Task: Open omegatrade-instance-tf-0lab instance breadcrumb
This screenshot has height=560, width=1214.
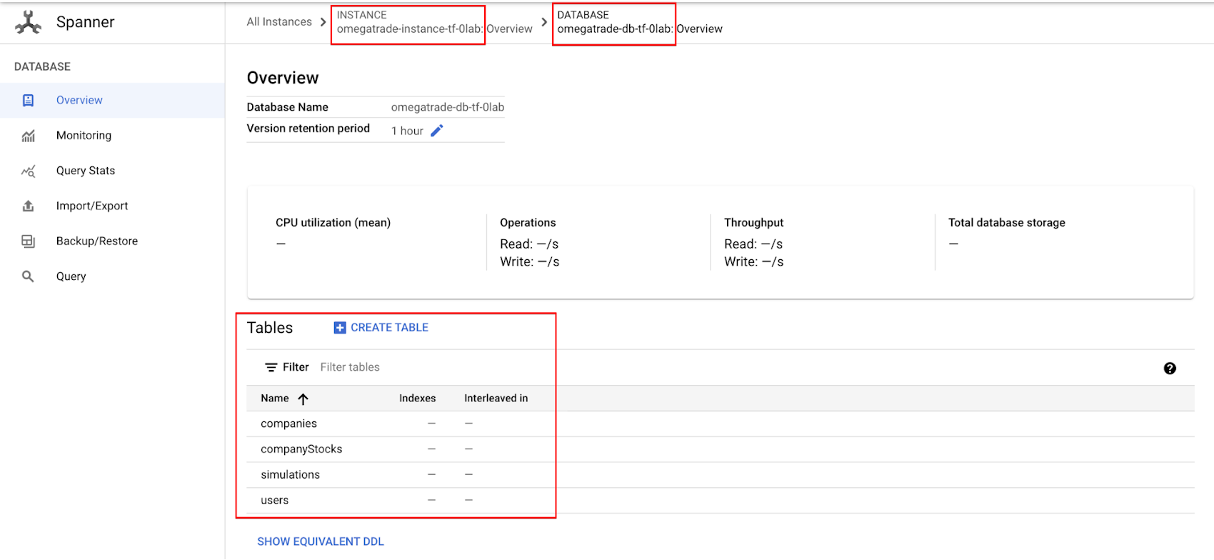Action: pos(434,23)
